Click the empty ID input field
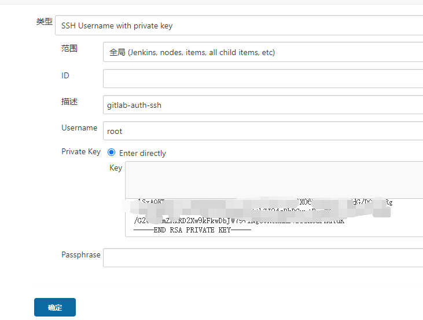This screenshot has width=423, height=320. click(263, 78)
